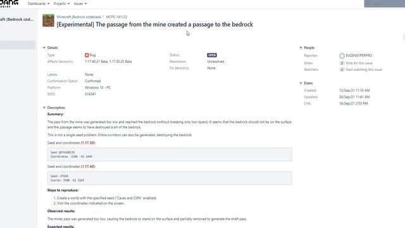Open the Projects dropdown menu
Screen dimensions: 405x228
click(x=61, y=4)
